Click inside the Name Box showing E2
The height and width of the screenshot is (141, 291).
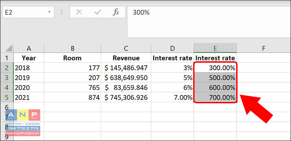[x=24, y=12]
